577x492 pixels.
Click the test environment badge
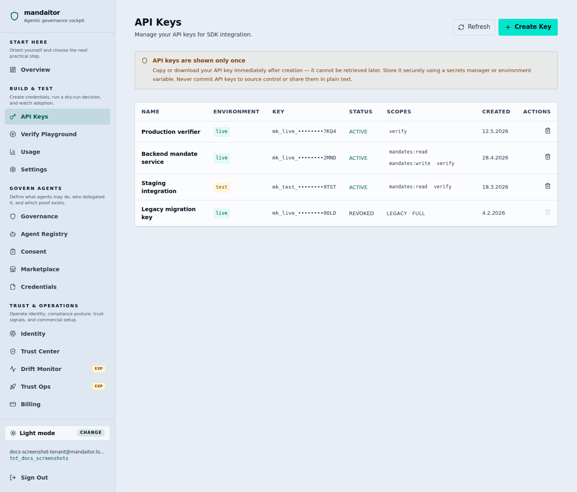point(222,187)
